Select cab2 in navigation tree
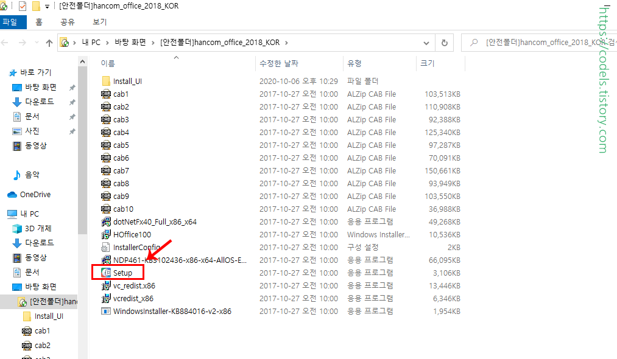 click(x=43, y=345)
